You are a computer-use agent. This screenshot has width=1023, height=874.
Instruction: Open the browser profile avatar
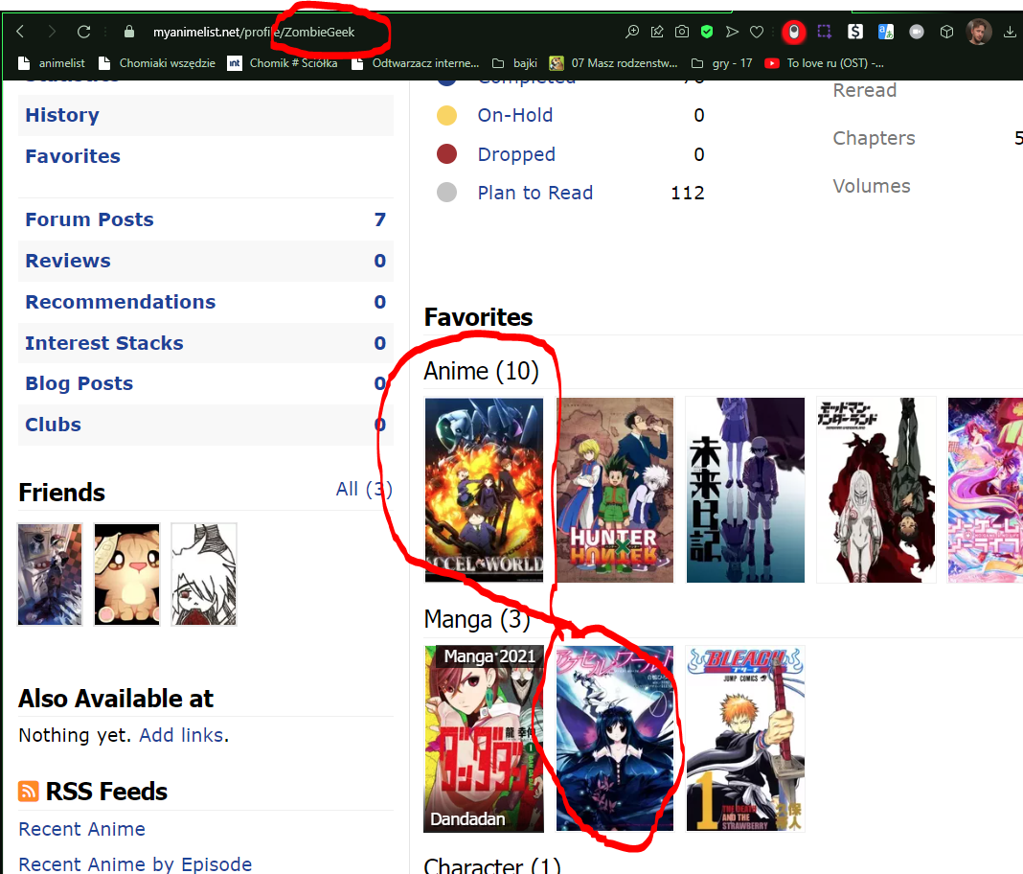[x=978, y=32]
